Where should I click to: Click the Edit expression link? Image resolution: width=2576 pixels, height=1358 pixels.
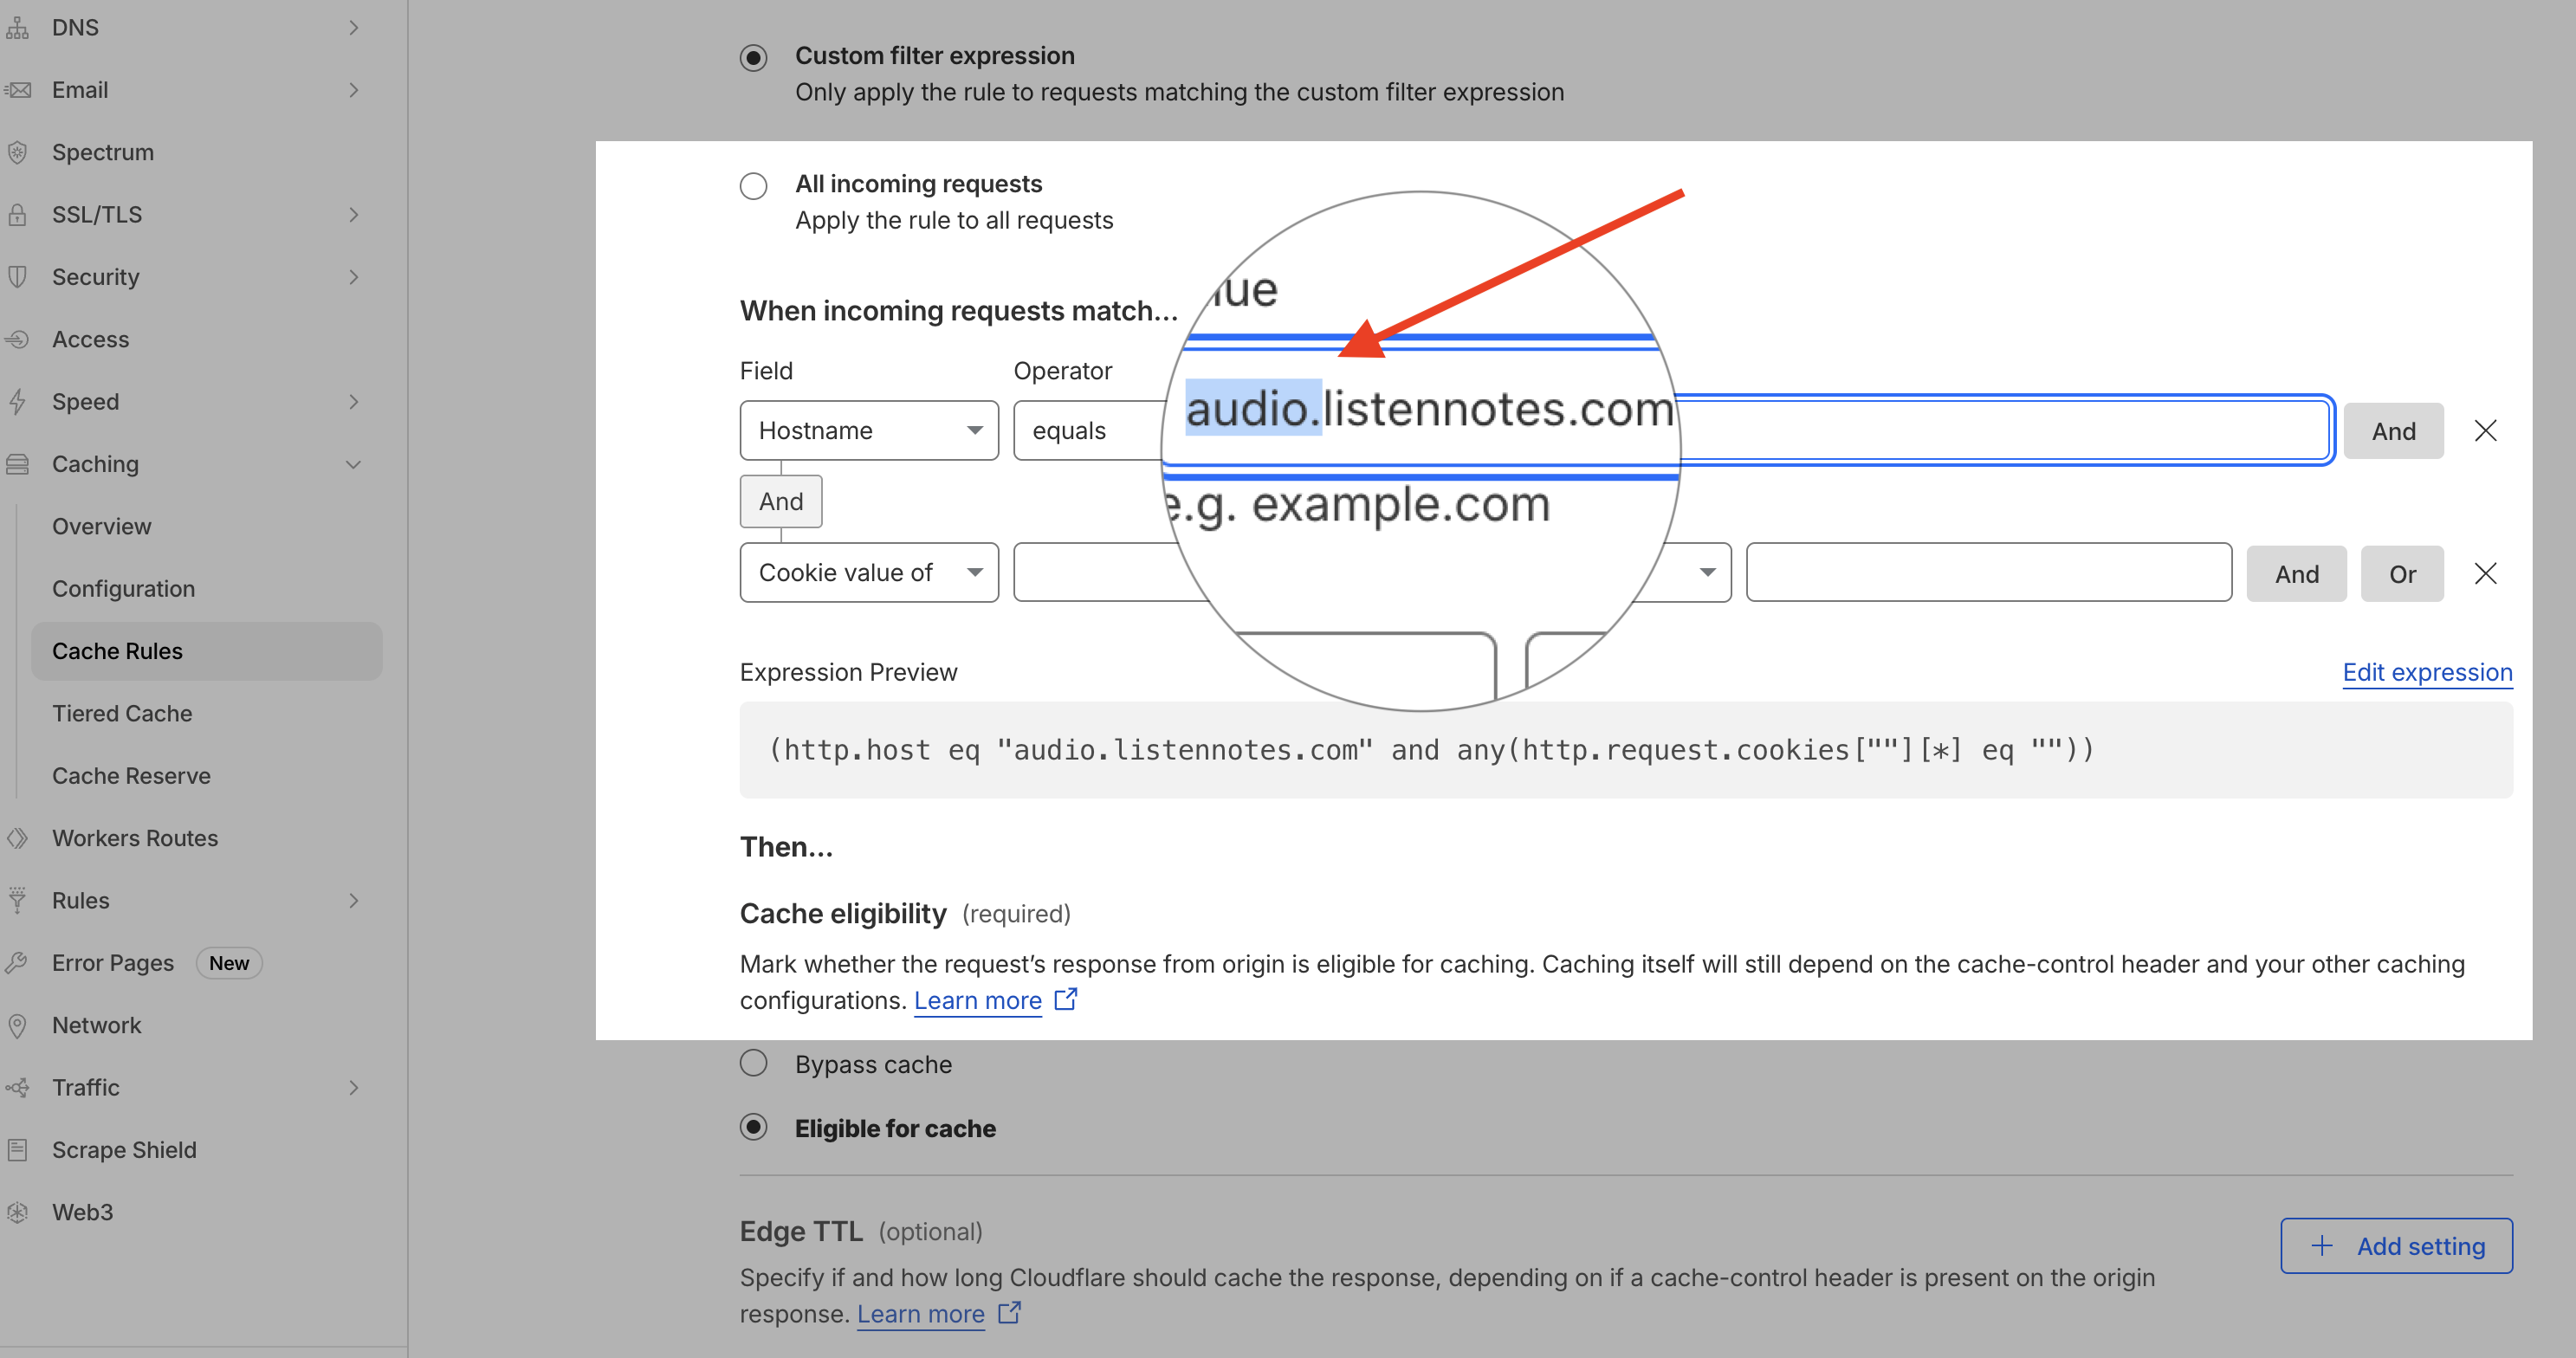pos(2427,672)
